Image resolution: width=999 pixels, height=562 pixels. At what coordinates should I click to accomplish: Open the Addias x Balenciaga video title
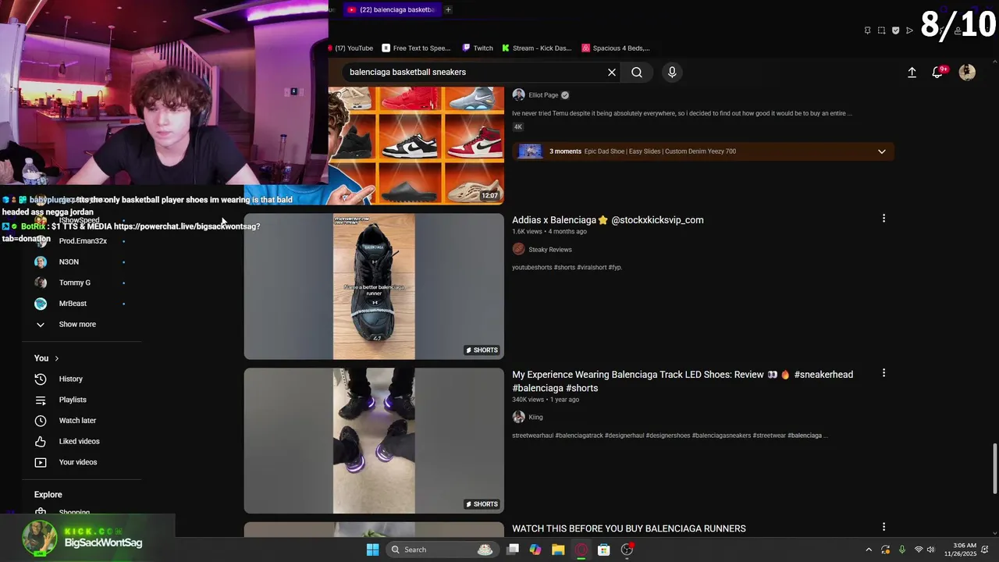(x=608, y=220)
